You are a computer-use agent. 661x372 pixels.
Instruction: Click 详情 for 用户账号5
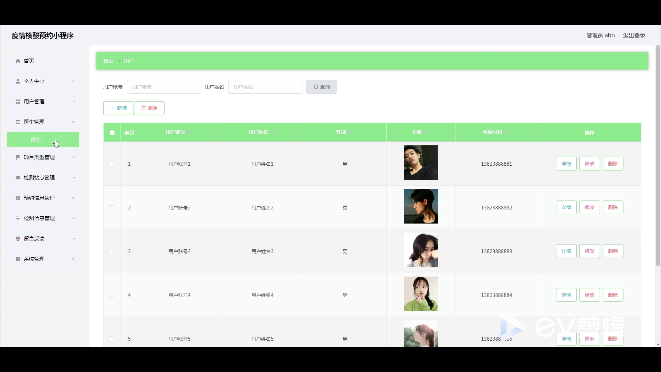566,339
